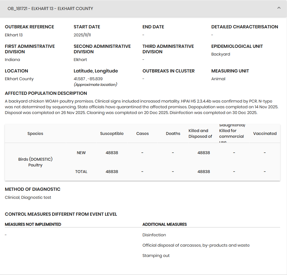Image resolution: width=287 pixels, height=275 pixels.
Task: Click the Species column header
Action: coord(35,133)
